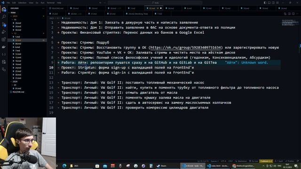This screenshot has width=301, height=169.
Task: Open the Edit menu
Action: [14, 3]
